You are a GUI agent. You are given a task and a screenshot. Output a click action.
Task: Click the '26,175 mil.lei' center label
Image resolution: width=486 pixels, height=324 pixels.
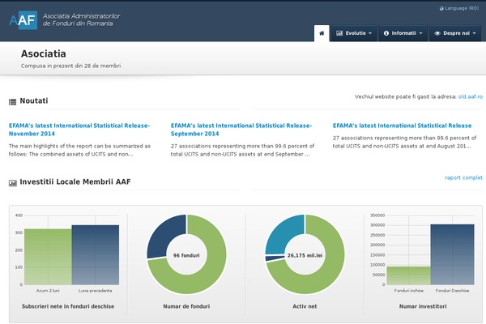[305, 255]
